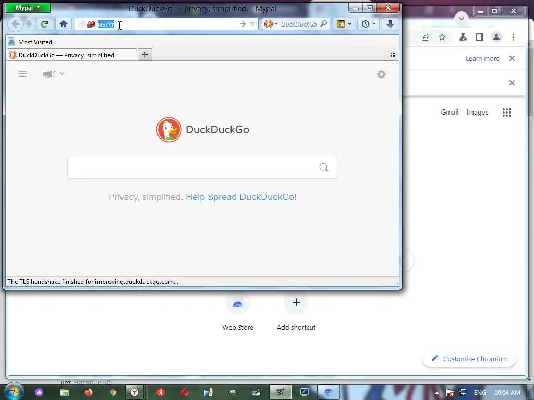534x400 pixels.
Task: Open the downloads arrow button
Action: point(390,24)
